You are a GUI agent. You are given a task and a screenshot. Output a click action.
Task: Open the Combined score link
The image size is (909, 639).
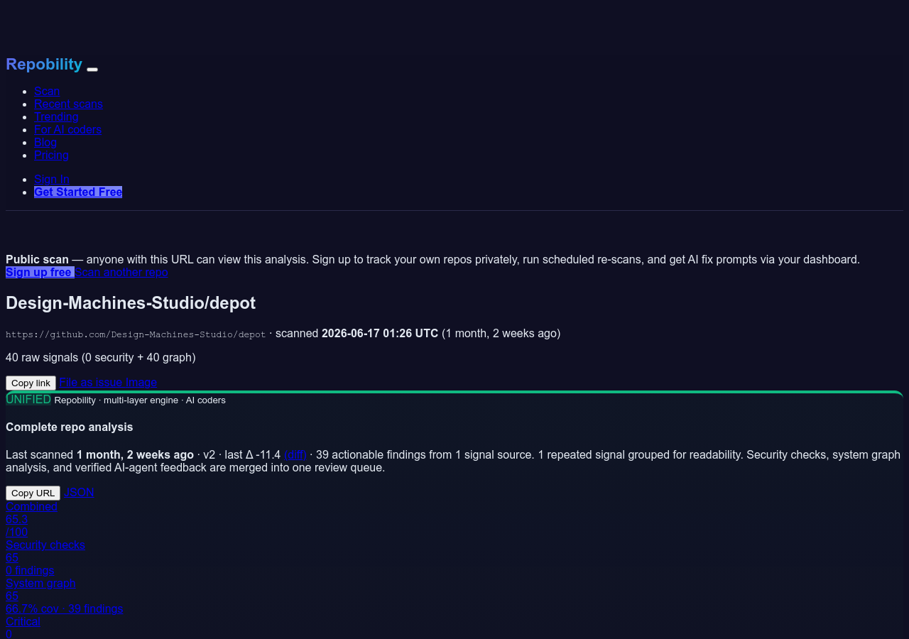click(31, 519)
